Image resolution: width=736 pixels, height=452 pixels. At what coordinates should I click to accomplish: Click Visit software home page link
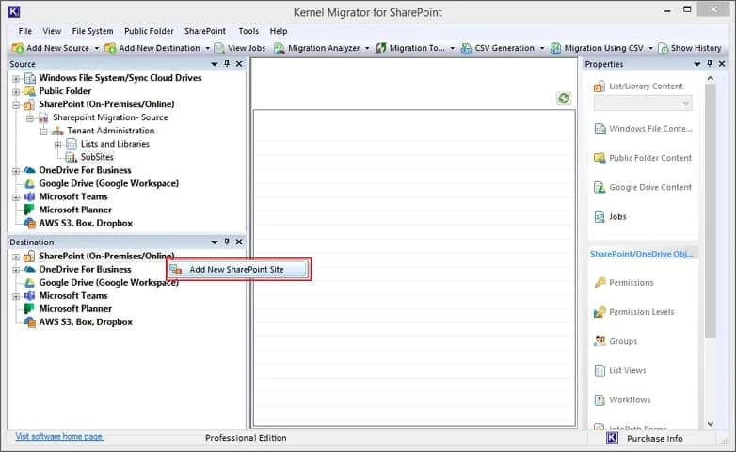click(60, 437)
